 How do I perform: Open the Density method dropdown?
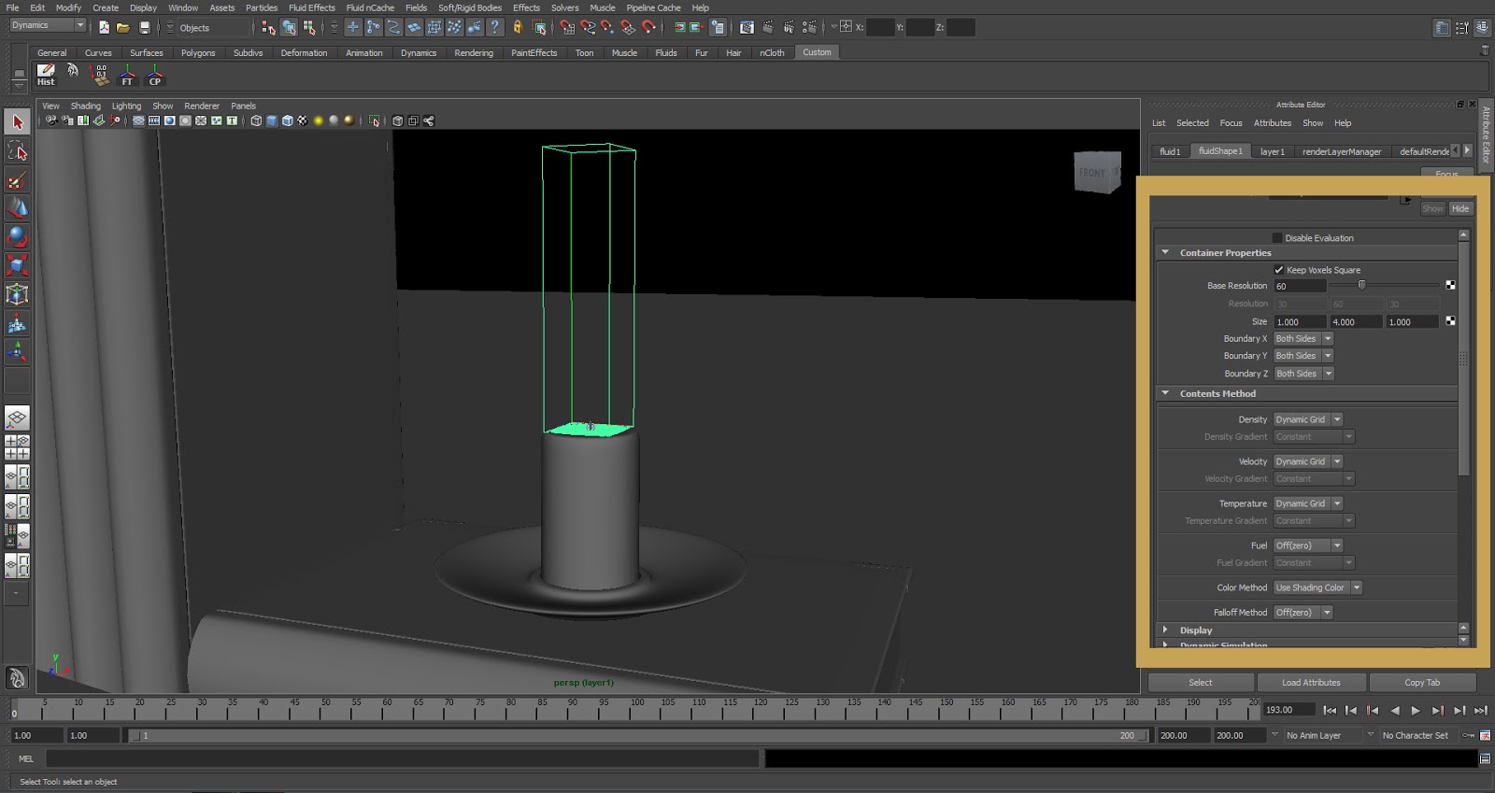(x=1308, y=419)
